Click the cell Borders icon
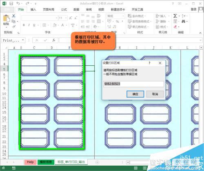This screenshot has width=204, height=171. 44,25
